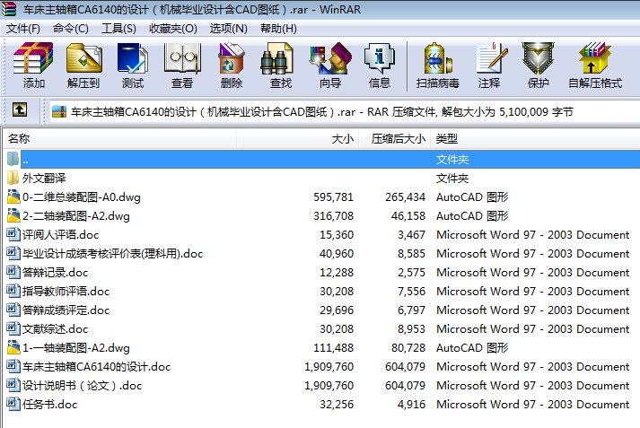Sort by 类型 column header

point(535,139)
